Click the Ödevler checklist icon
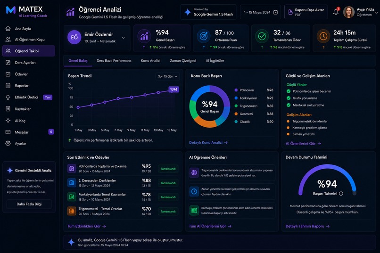This screenshot has height=253, width=380. click(x=8, y=74)
